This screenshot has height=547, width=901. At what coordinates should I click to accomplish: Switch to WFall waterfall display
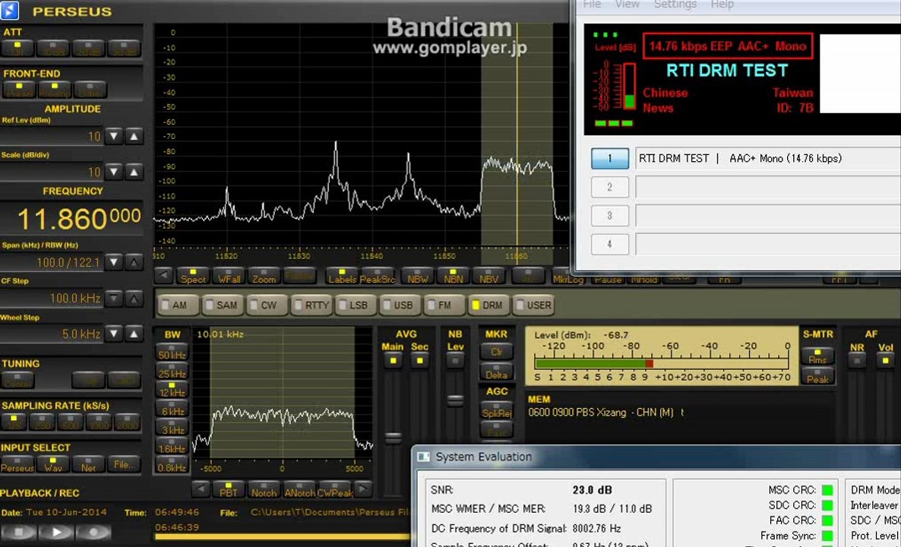[x=229, y=276]
